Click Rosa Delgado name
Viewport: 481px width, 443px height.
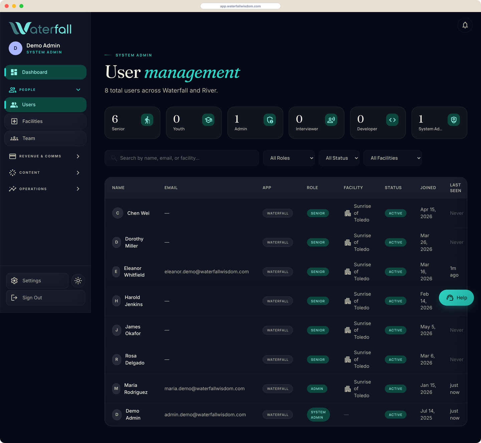tap(135, 359)
